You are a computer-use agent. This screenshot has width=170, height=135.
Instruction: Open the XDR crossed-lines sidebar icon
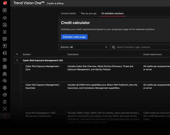(5, 32)
